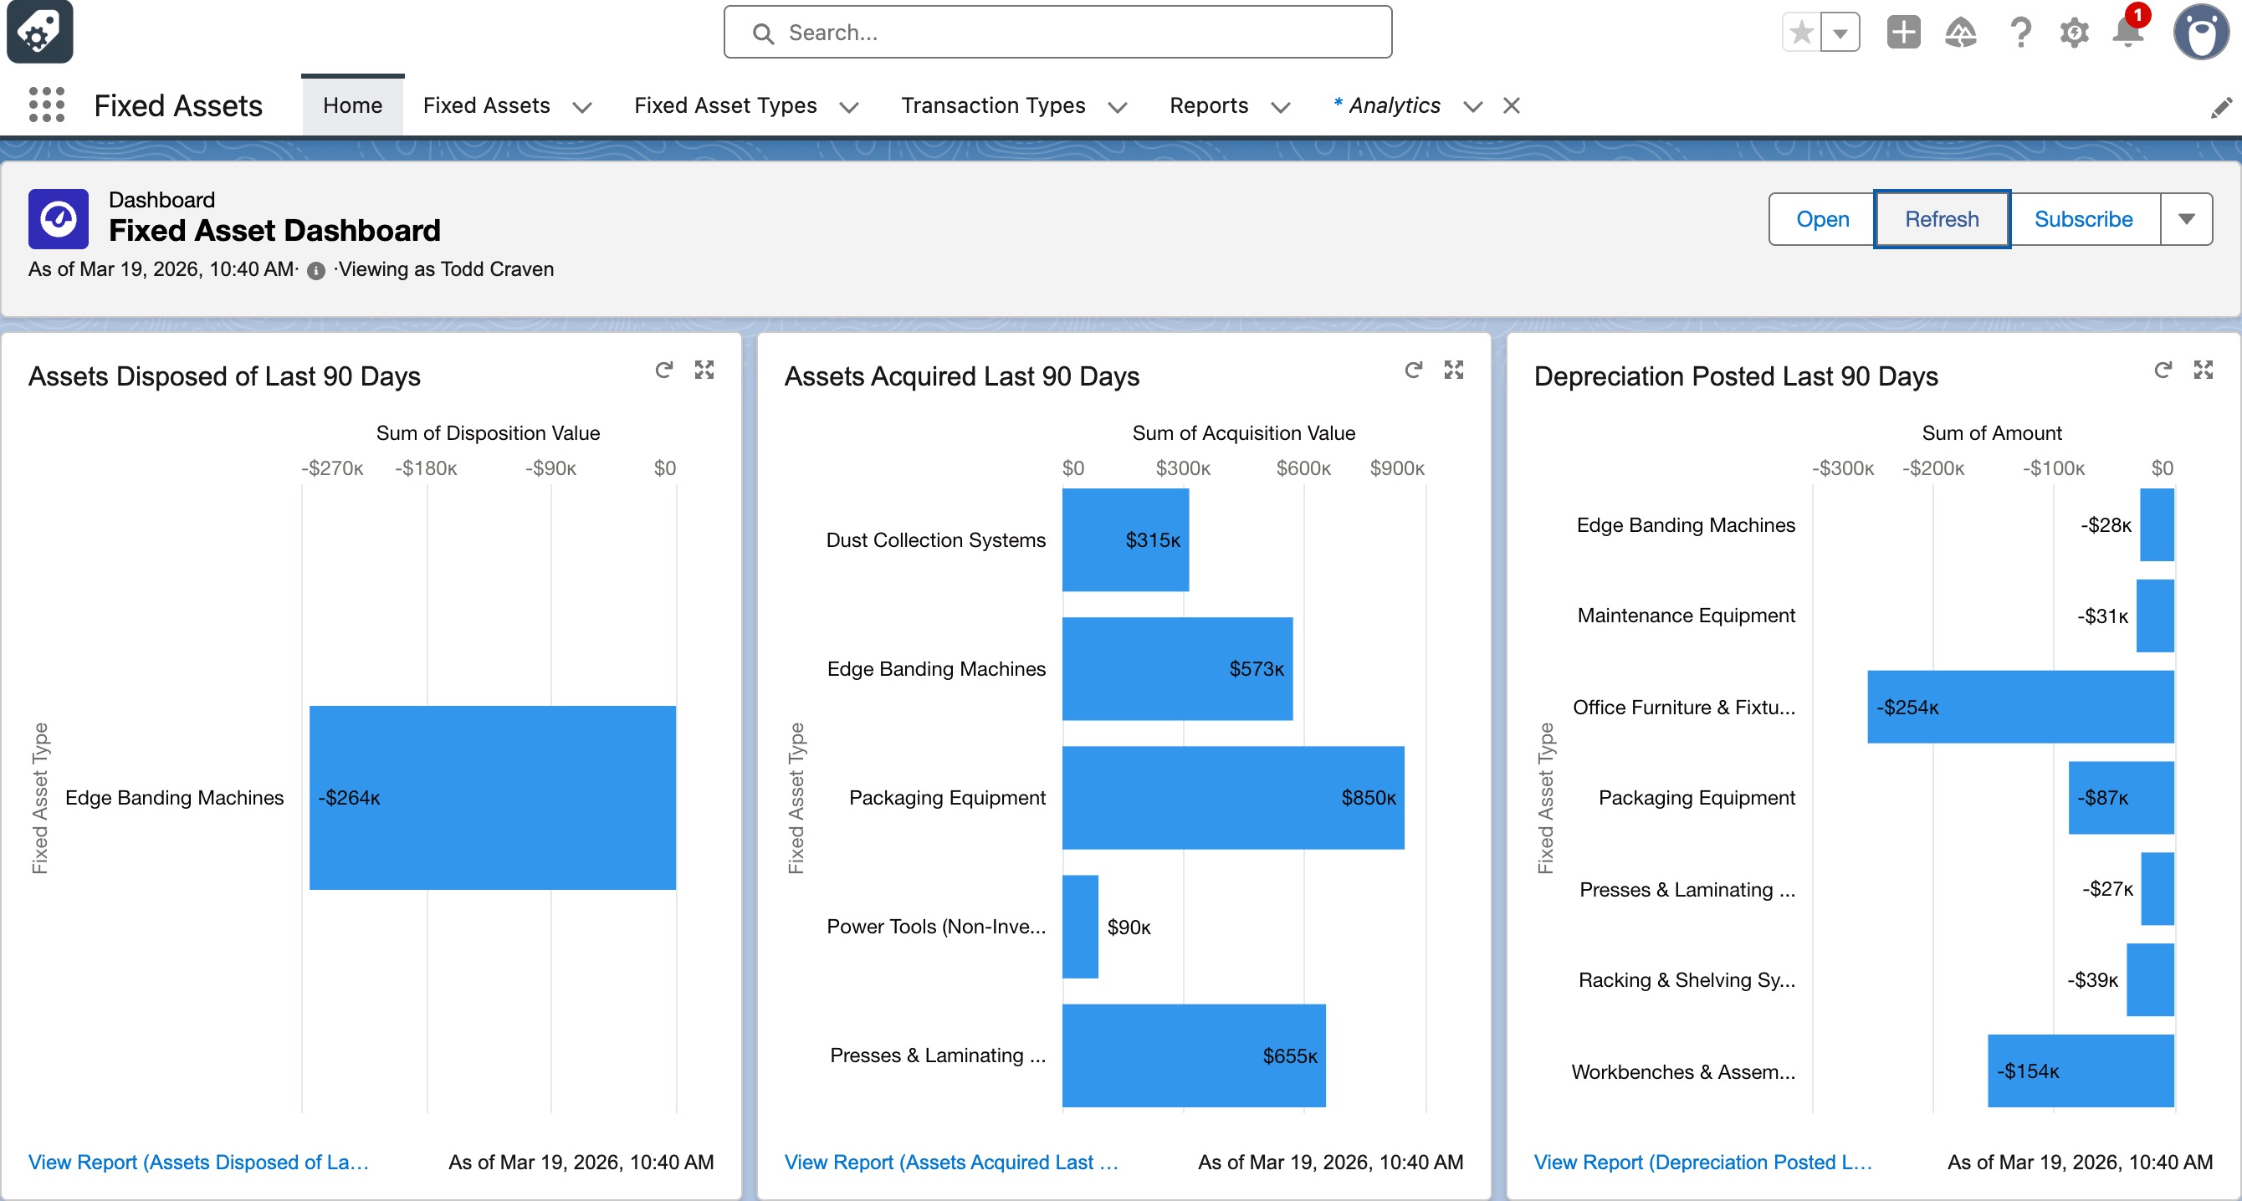
Task: Close the Analytics tab
Action: [x=1512, y=105]
